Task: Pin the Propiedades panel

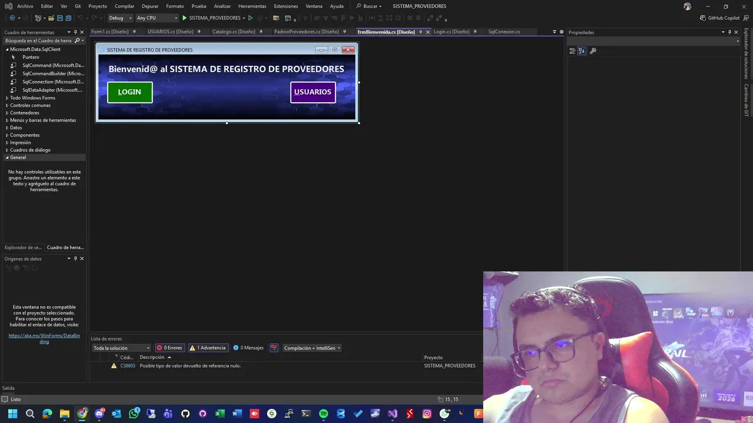Action: [x=729, y=32]
